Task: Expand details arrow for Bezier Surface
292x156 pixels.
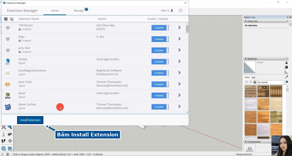Action: [180, 106]
